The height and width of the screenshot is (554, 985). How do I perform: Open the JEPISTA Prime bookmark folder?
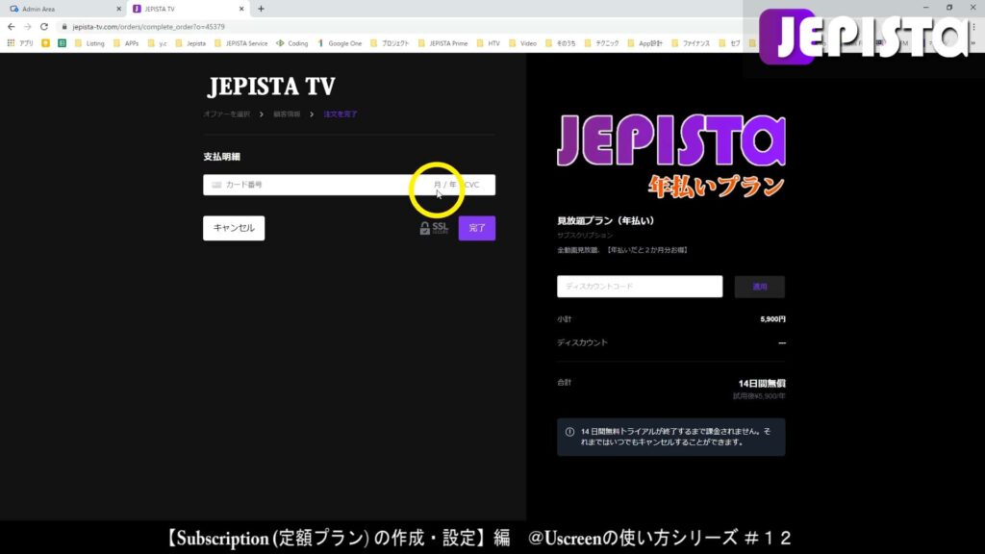point(442,43)
